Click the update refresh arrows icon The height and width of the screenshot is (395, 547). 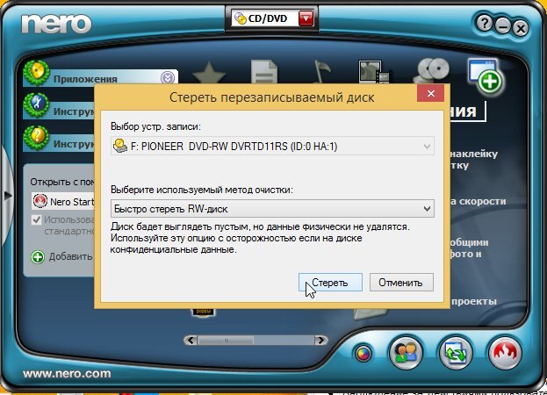456,353
